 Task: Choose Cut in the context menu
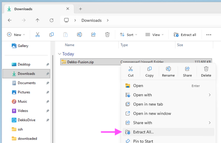point(131,71)
